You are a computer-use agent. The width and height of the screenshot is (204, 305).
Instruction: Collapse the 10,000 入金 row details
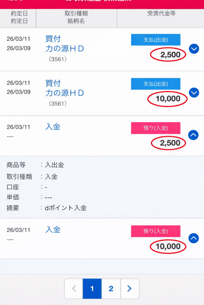point(194,238)
